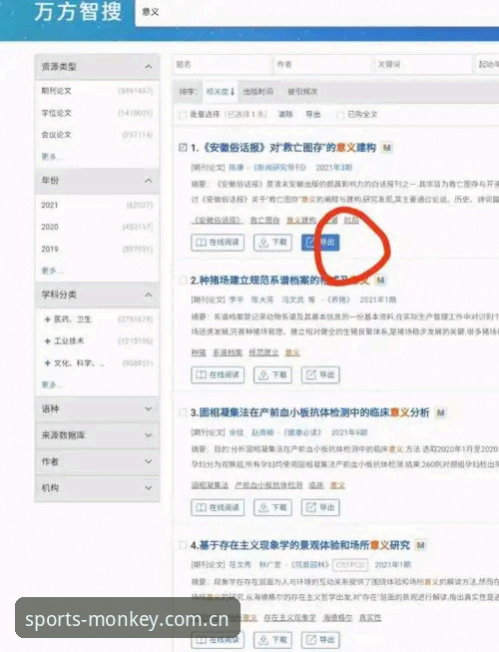The image size is (499, 652).
Task: Expand the 文化、科学 subject with its plus icon
Action: [47, 363]
